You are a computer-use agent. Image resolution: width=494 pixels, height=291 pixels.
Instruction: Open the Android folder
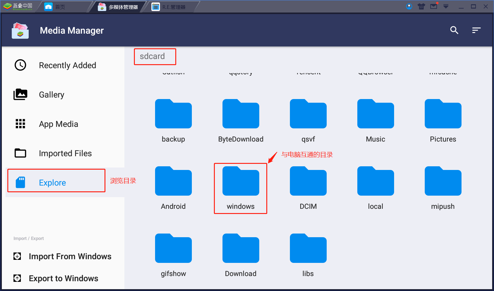(173, 188)
